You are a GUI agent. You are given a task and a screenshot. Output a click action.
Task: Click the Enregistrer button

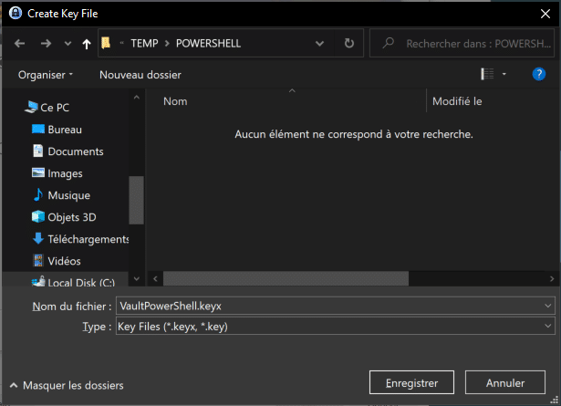[412, 383]
